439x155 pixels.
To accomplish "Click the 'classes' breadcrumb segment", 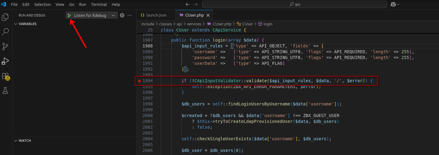I will pos(166,24).
